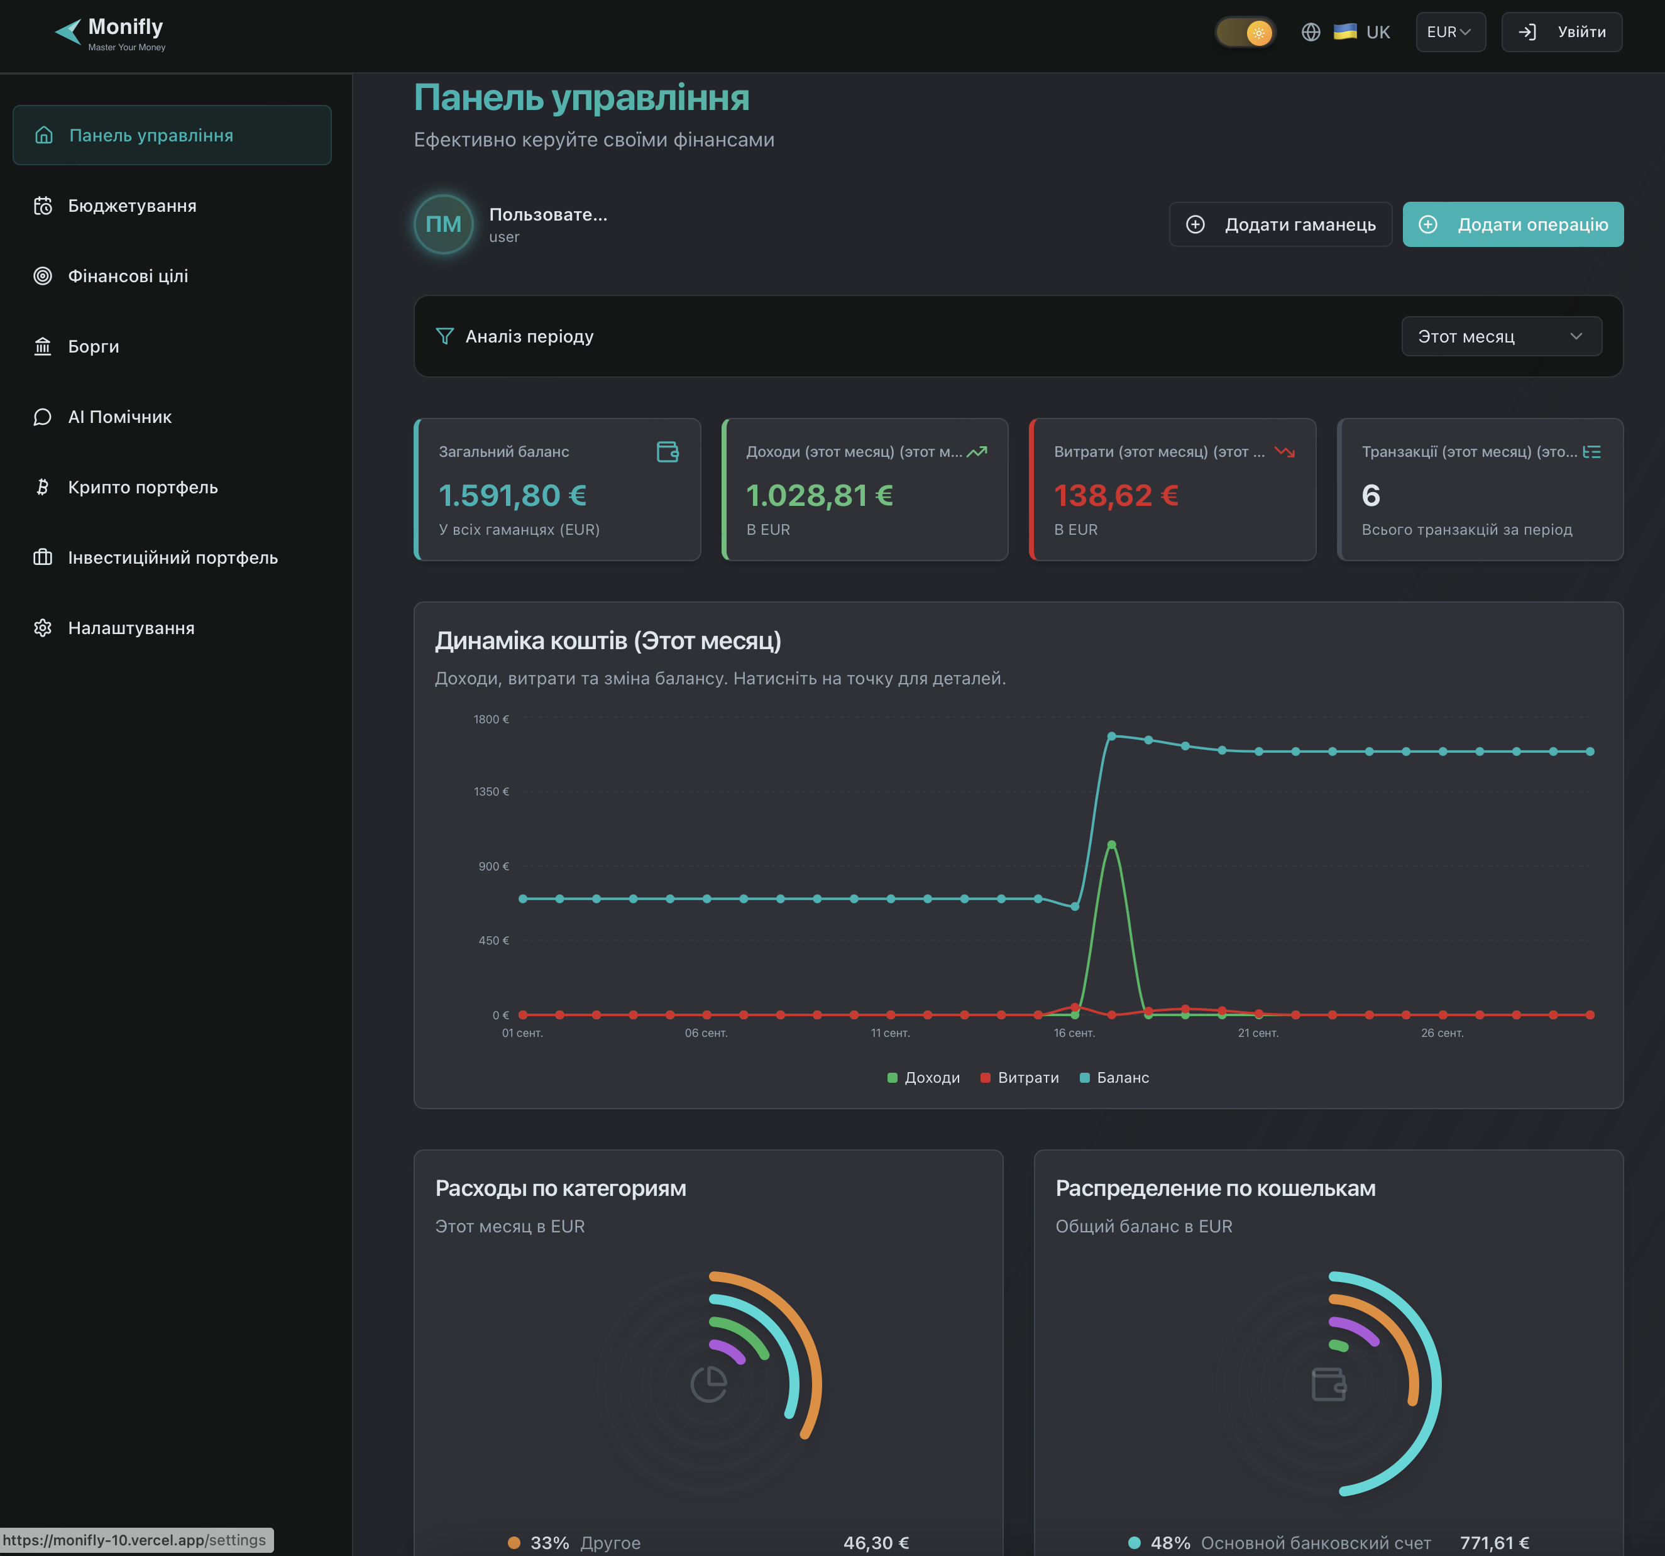Go to Крипто портфель in sidebar
The image size is (1665, 1556).
[143, 488]
